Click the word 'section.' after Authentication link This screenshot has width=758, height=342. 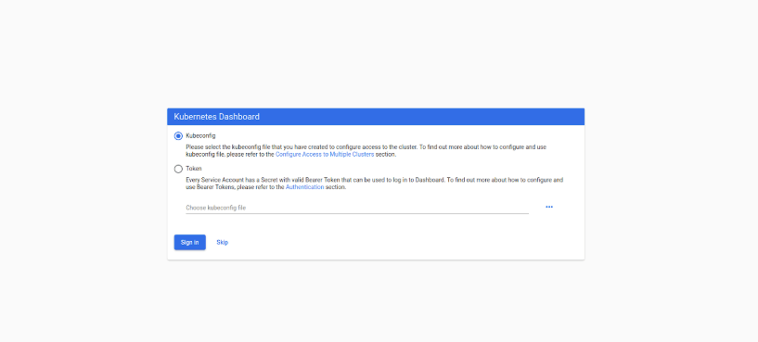point(336,187)
